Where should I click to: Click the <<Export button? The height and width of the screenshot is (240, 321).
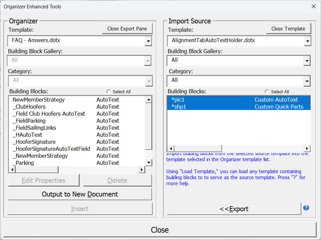coord(234,209)
